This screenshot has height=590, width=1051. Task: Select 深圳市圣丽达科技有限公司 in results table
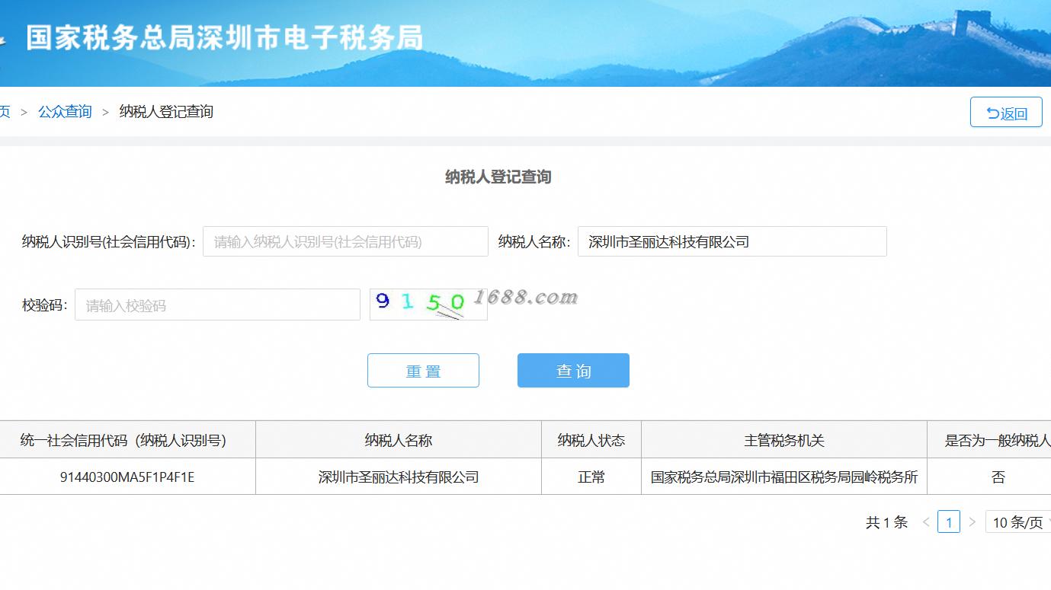[399, 477]
